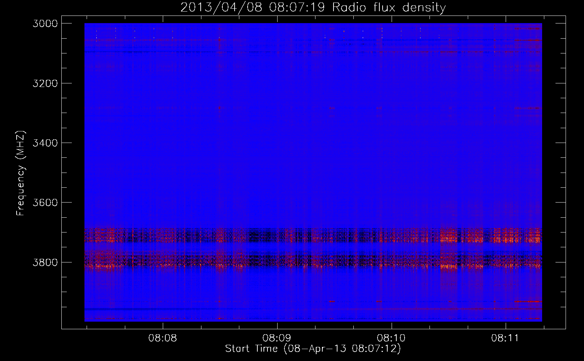Click the 3200 frequency axis label
Viewport: 584px width, 361px height.
(45, 83)
